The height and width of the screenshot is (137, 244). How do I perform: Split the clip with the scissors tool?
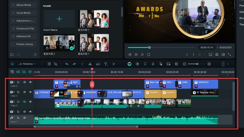90,64
